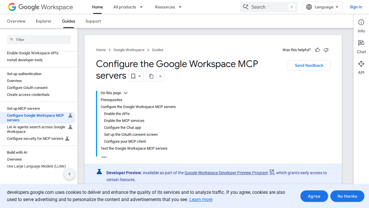Open Use Large Language Models (LLMs)
Viewport: 369px width, 208px height.
click(x=36, y=166)
